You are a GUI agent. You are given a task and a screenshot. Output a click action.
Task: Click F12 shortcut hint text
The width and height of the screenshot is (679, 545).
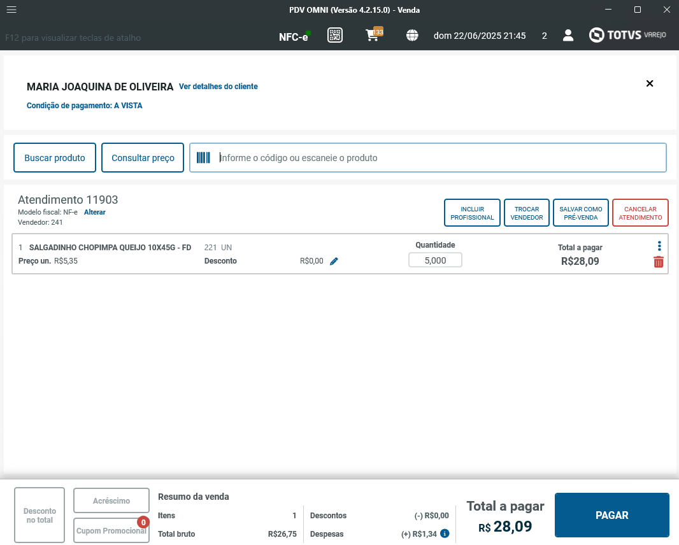point(73,38)
